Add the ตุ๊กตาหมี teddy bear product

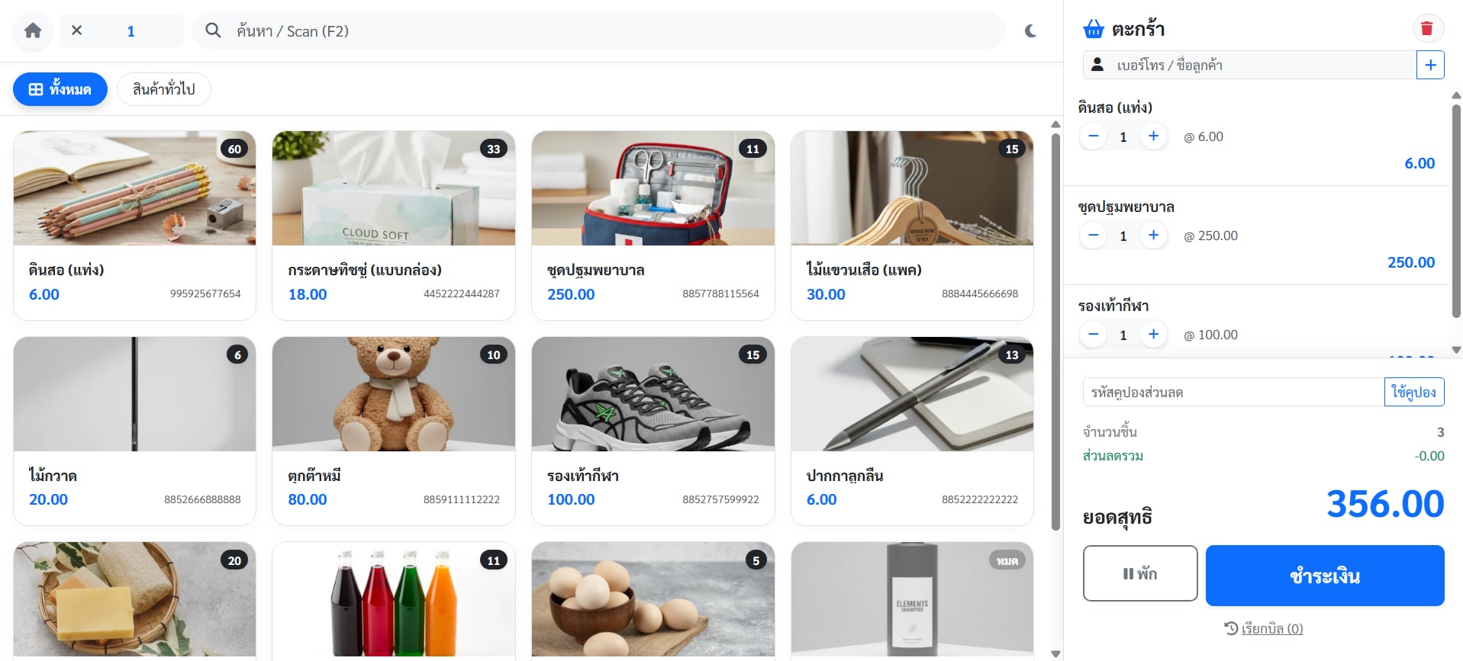pyautogui.click(x=393, y=431)
